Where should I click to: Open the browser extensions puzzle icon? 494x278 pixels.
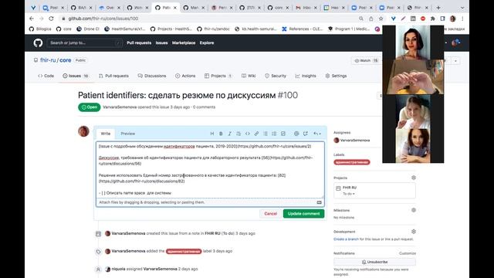(x=432, y=19)
